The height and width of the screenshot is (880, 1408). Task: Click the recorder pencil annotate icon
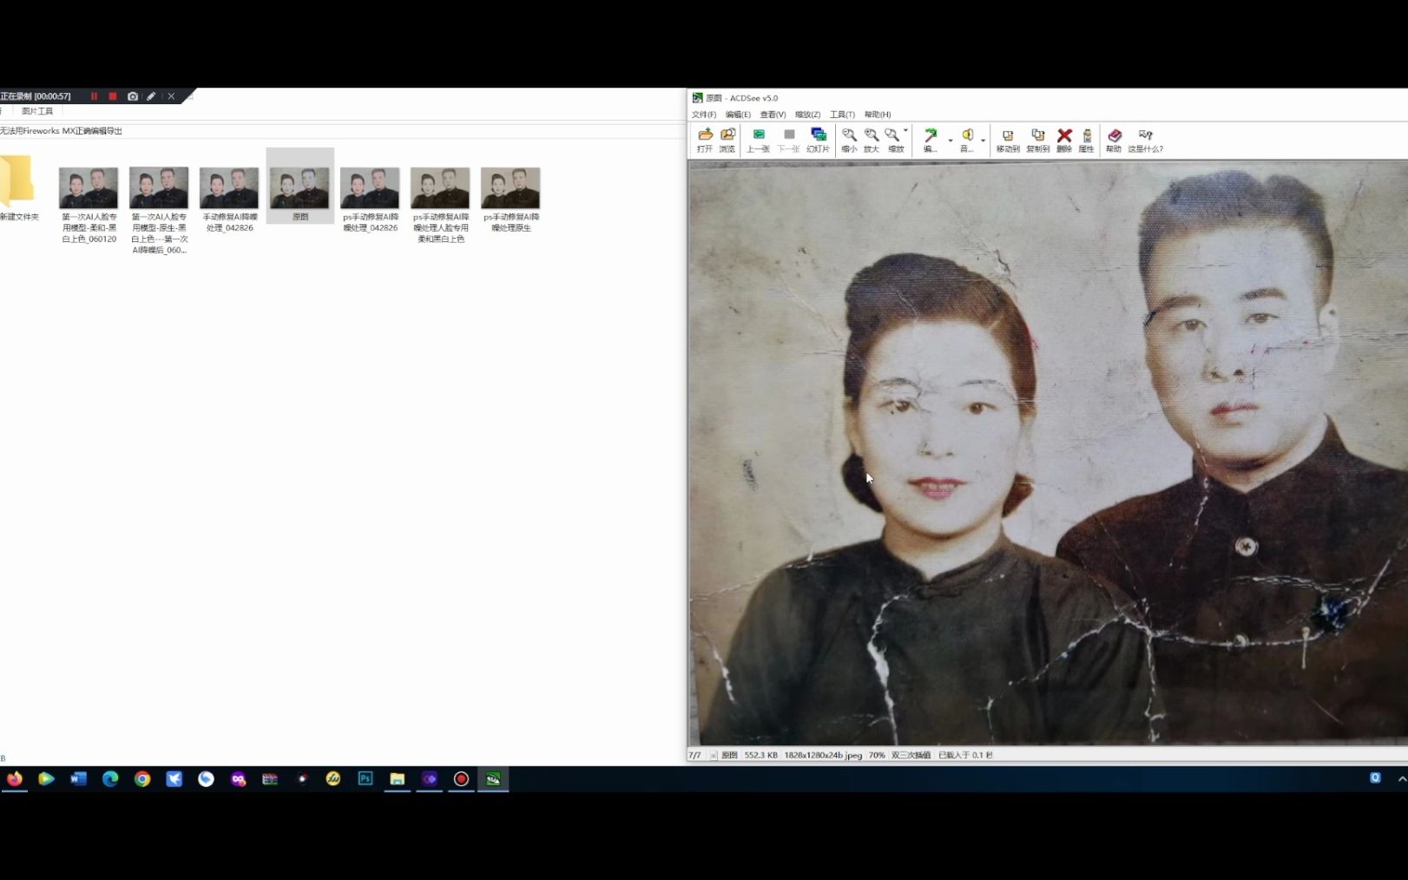point(151,96)
